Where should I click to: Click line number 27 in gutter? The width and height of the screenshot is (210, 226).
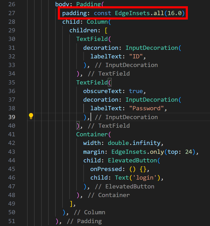[12, 13]
